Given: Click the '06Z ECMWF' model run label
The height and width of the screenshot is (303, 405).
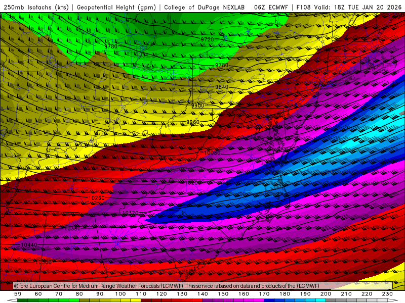Looking at the screenshot, I should (x=271, y=8).
